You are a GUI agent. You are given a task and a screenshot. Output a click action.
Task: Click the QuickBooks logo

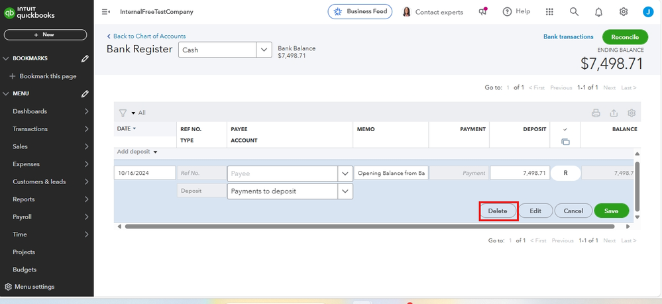click(29, 13)
